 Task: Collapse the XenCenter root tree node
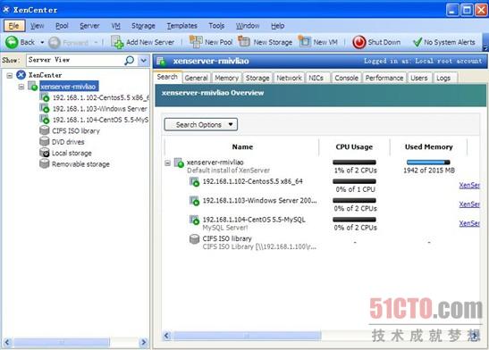click(x=10, y=75)
